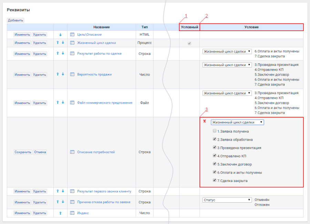Click form icon beside Файл коммерческого предложения

pyautogui.click(x=72, y=102)
